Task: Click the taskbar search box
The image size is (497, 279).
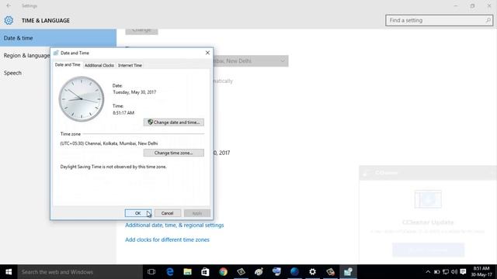Action: click(x=80, y=272)
